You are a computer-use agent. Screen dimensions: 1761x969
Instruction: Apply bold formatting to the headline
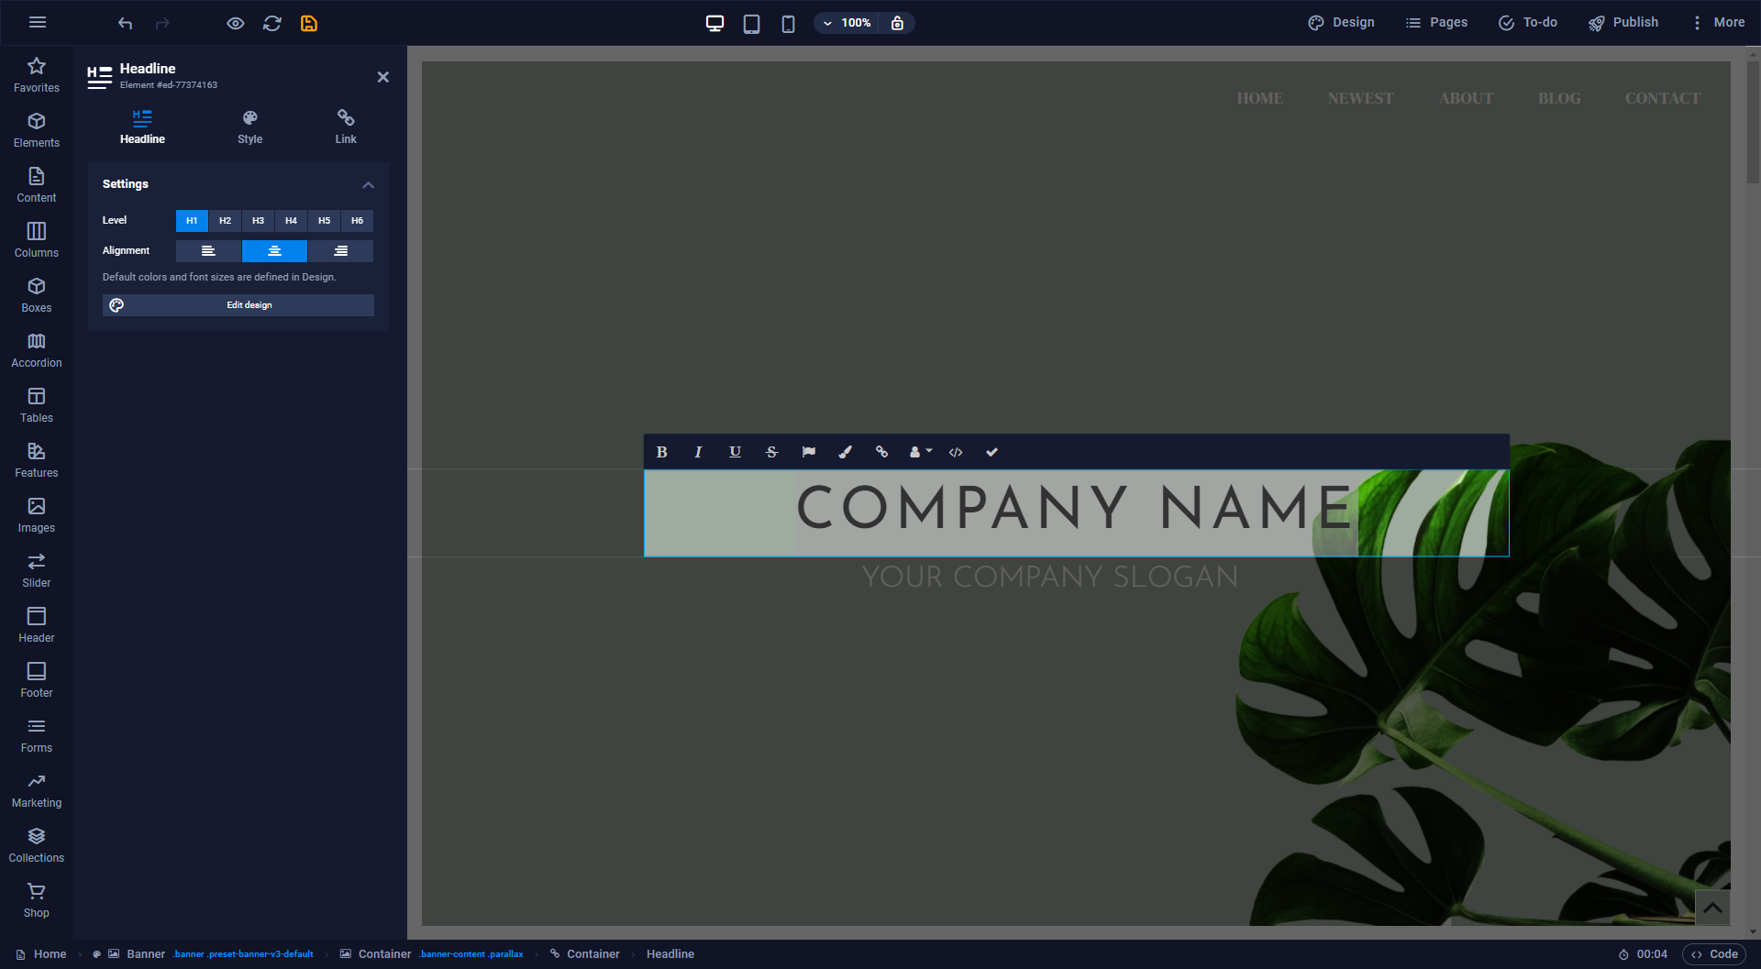(x=661, y=452)
